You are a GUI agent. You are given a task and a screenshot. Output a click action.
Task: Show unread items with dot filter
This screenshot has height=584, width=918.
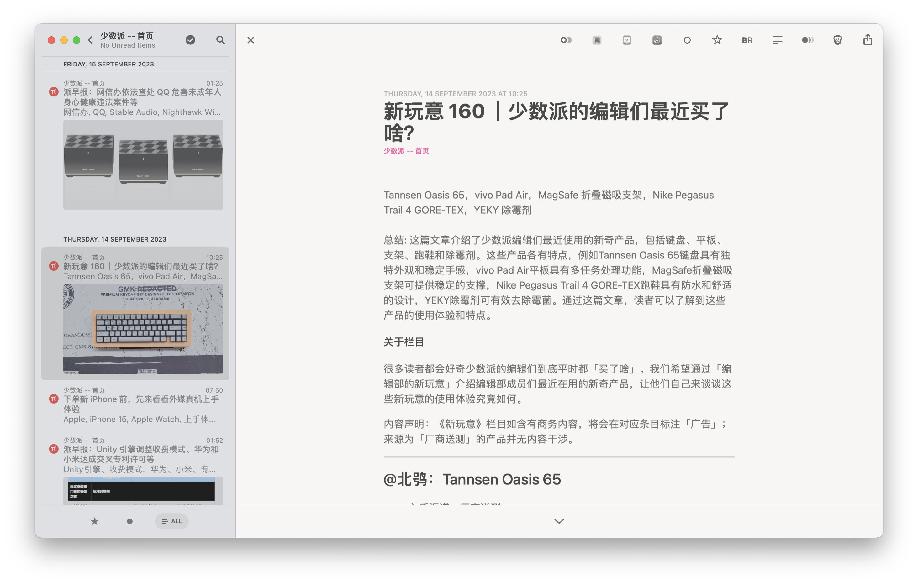pos(129,521)
